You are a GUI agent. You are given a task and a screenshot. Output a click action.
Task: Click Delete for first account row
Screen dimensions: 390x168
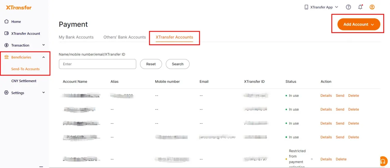click(353, 95)
